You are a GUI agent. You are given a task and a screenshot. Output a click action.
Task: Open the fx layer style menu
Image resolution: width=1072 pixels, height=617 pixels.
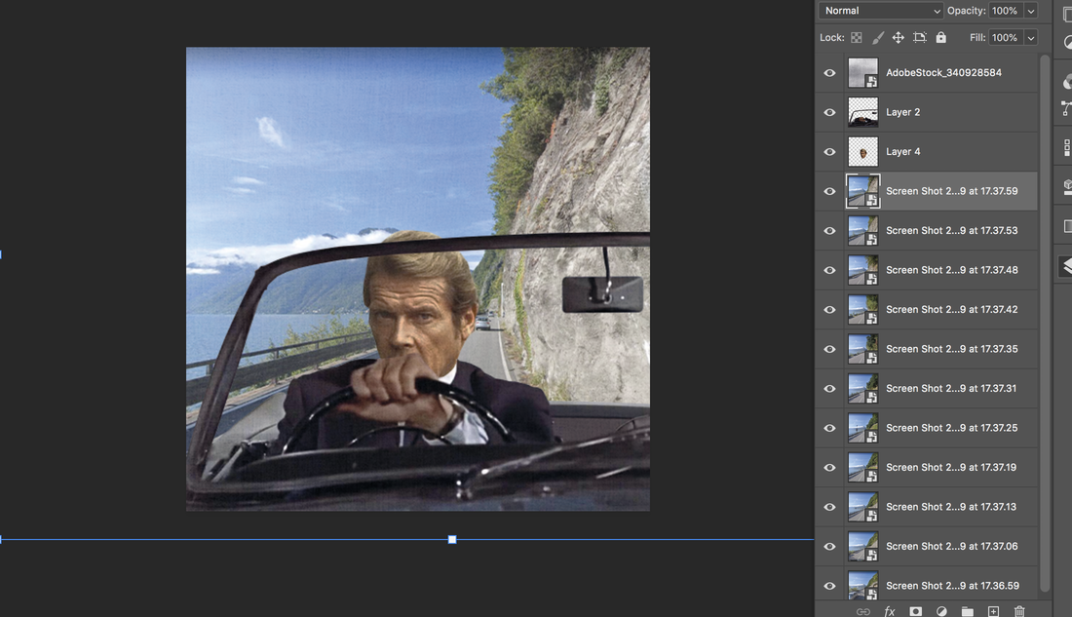[x=890, y=611]
